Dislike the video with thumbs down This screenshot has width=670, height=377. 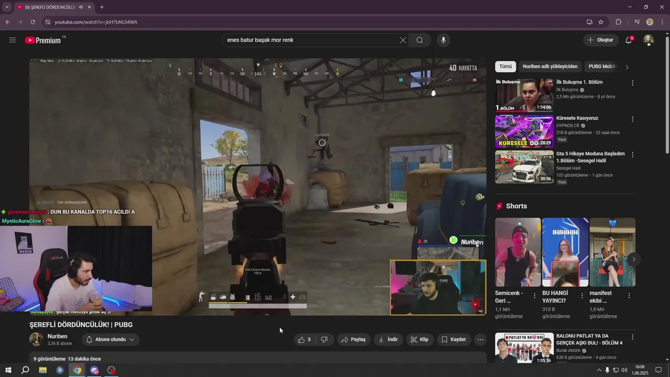[x=325, y=339]
